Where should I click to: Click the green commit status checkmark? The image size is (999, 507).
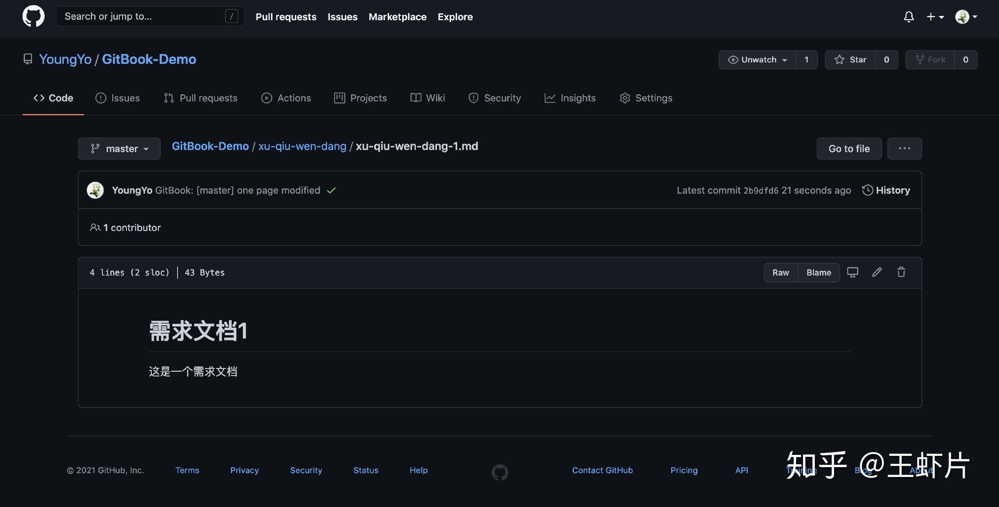coord(331,191)
